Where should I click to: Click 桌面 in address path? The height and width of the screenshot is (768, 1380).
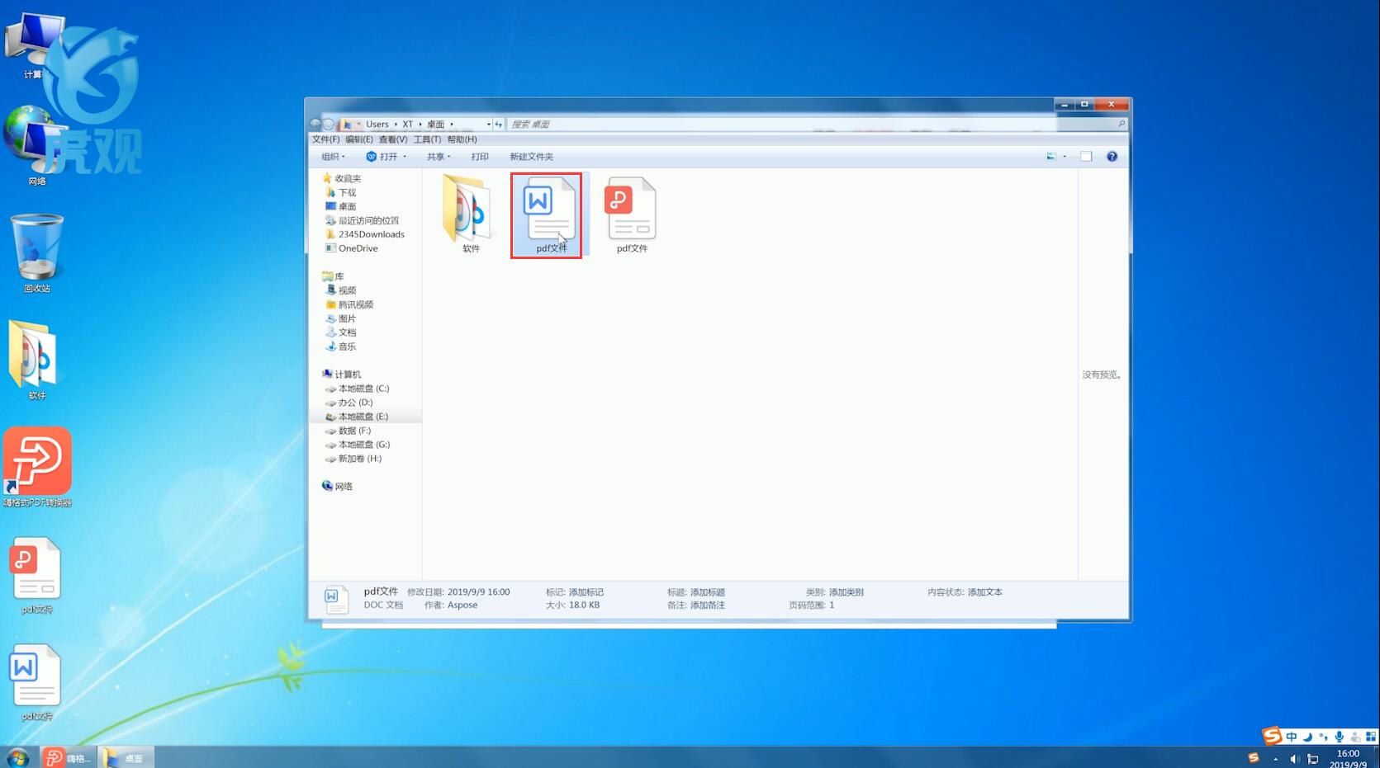(435, 125)
